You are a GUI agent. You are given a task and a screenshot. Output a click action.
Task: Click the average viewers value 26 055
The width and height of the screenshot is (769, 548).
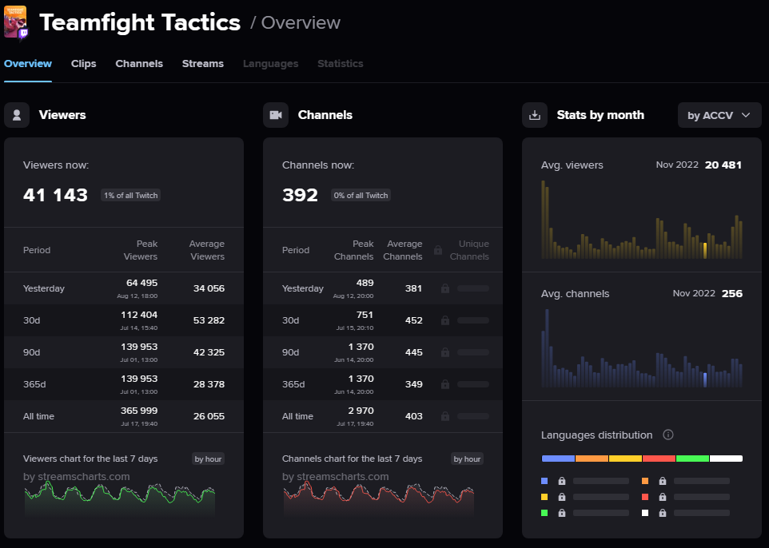[209, 416]
